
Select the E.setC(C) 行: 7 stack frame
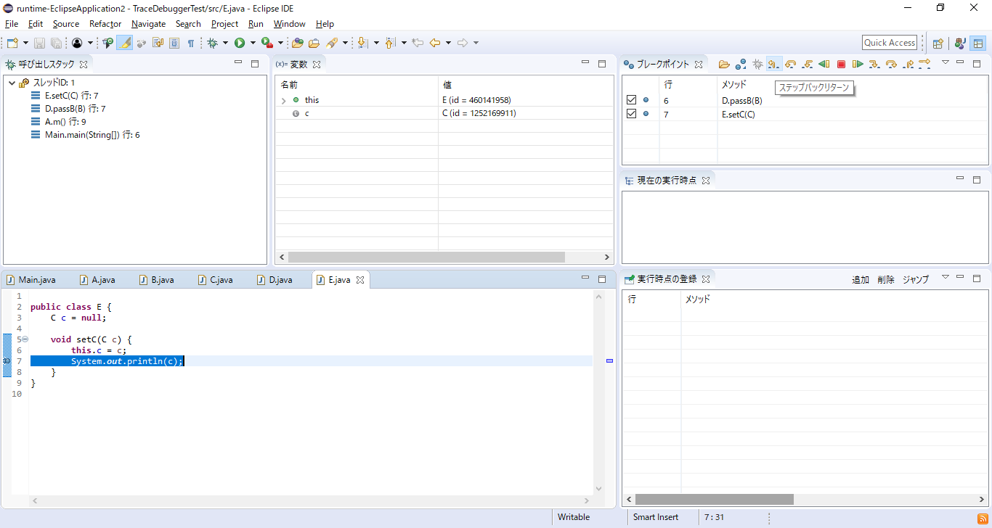[x=65, y=96]
